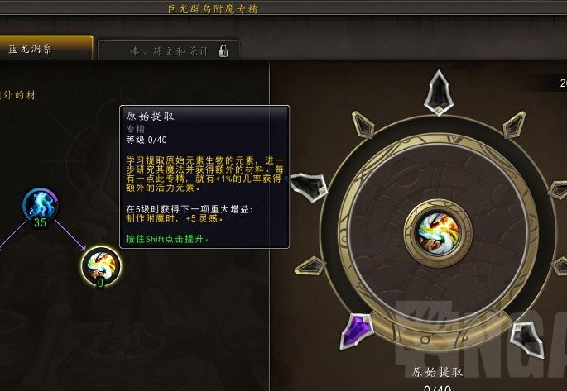567x391 pixels.
Task: Click the gem at the dial's right edge
Action: point(558,191)
